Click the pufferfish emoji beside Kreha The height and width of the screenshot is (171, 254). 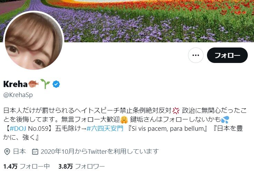(34, 84)
